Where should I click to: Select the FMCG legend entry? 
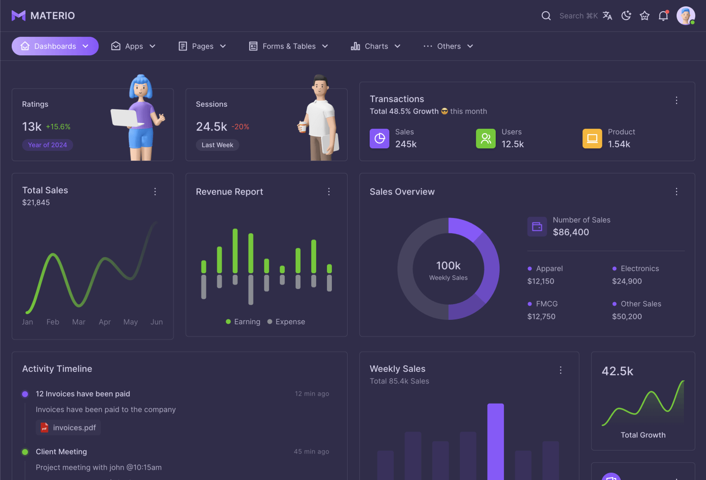[543, 304]
